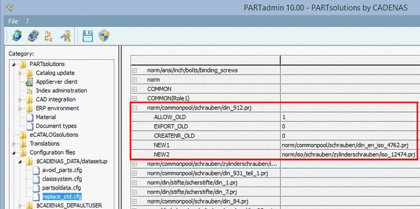Select replace_std.cfg in the tree
The image size is (420, 209).
[x=62, y=197]
